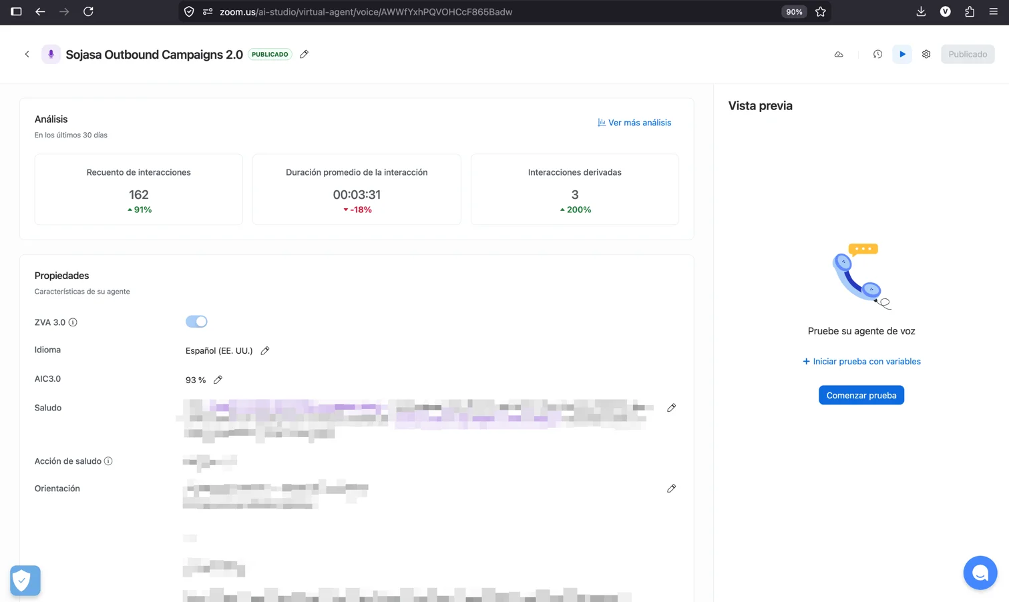Open site permissions icon beside the URL
This screenshot has height=602, width=1009.
(x=208, y=11)
